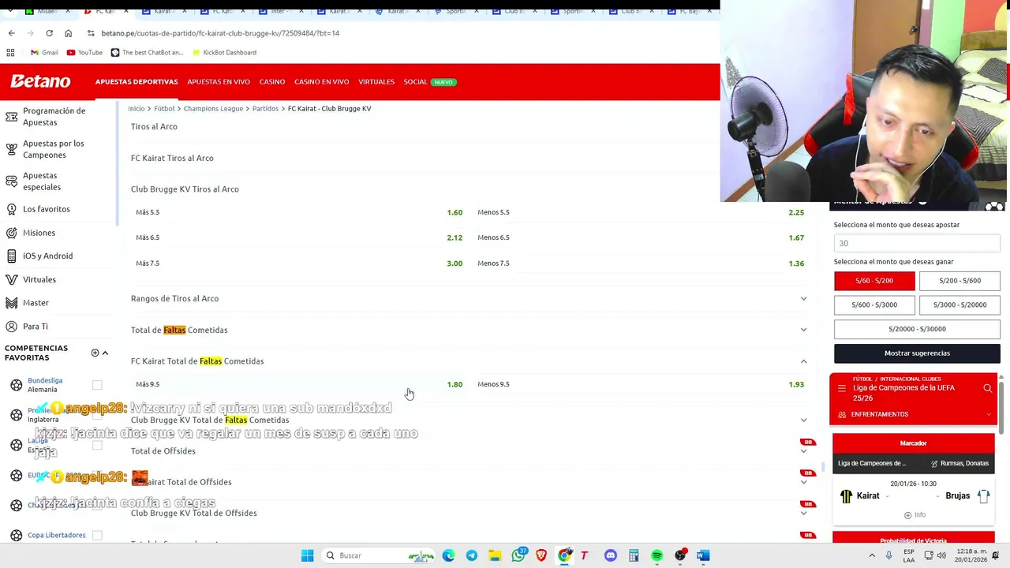The width and height of the screenshot is (1010, 568).
Task: Open the Chrome apps grid icon
Action: [x=10, y=52]
